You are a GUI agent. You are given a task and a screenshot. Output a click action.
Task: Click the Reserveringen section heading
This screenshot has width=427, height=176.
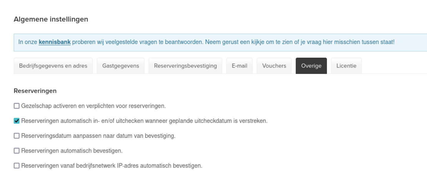click(x=35, y=91)
